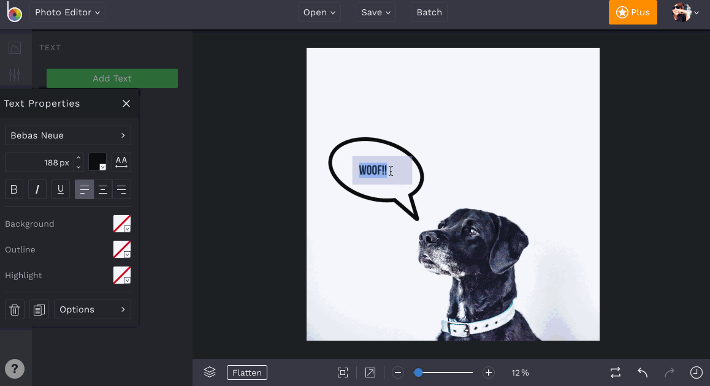Open the Image Manager sidebar icon
The image size is (710, 386).
[x=15, y=48]
